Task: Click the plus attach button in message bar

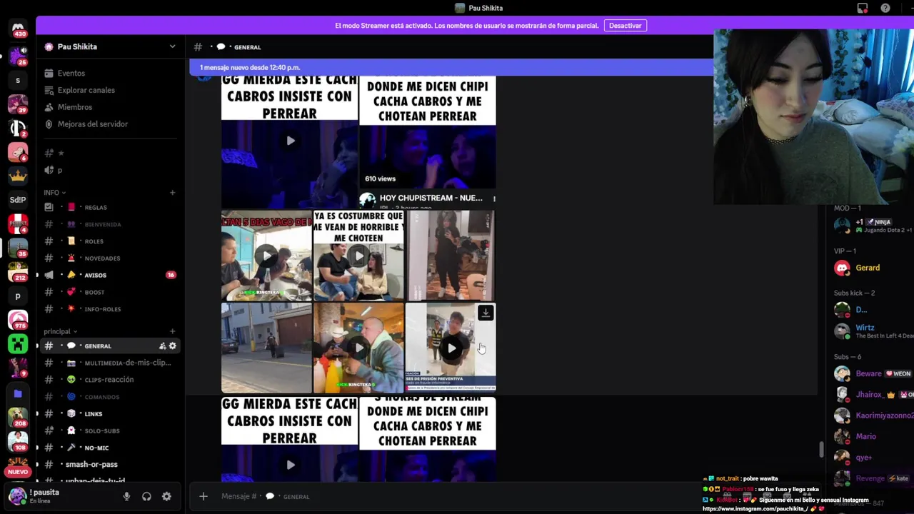Action: [203, 496]
